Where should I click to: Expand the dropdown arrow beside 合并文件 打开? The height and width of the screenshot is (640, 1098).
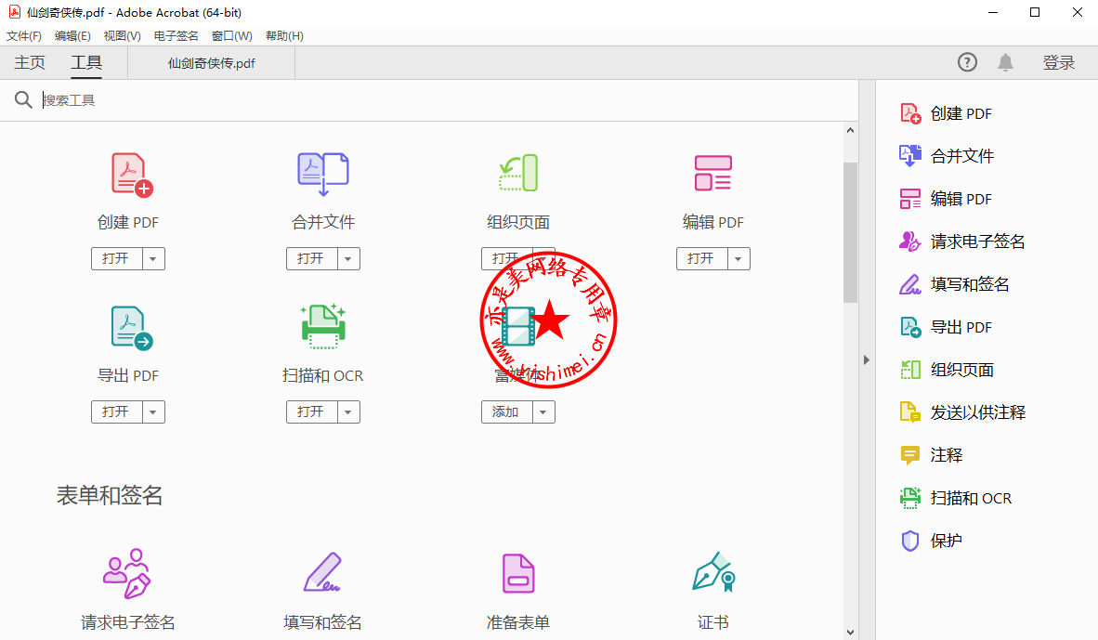pyautogui.click(x=348, y=259)
